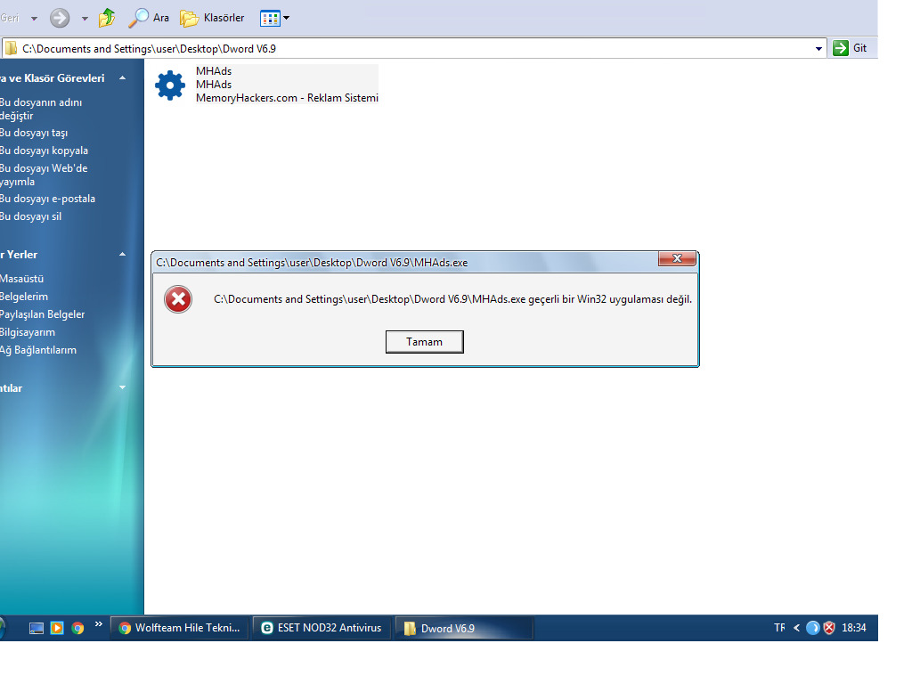Launch media player from quick launch

coord(56,628)
